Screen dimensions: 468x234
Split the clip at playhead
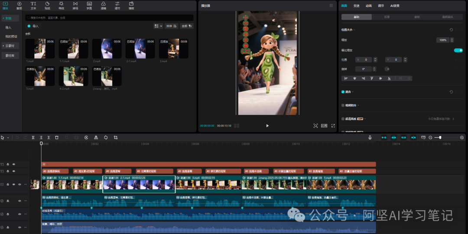(x=33, y=138)
